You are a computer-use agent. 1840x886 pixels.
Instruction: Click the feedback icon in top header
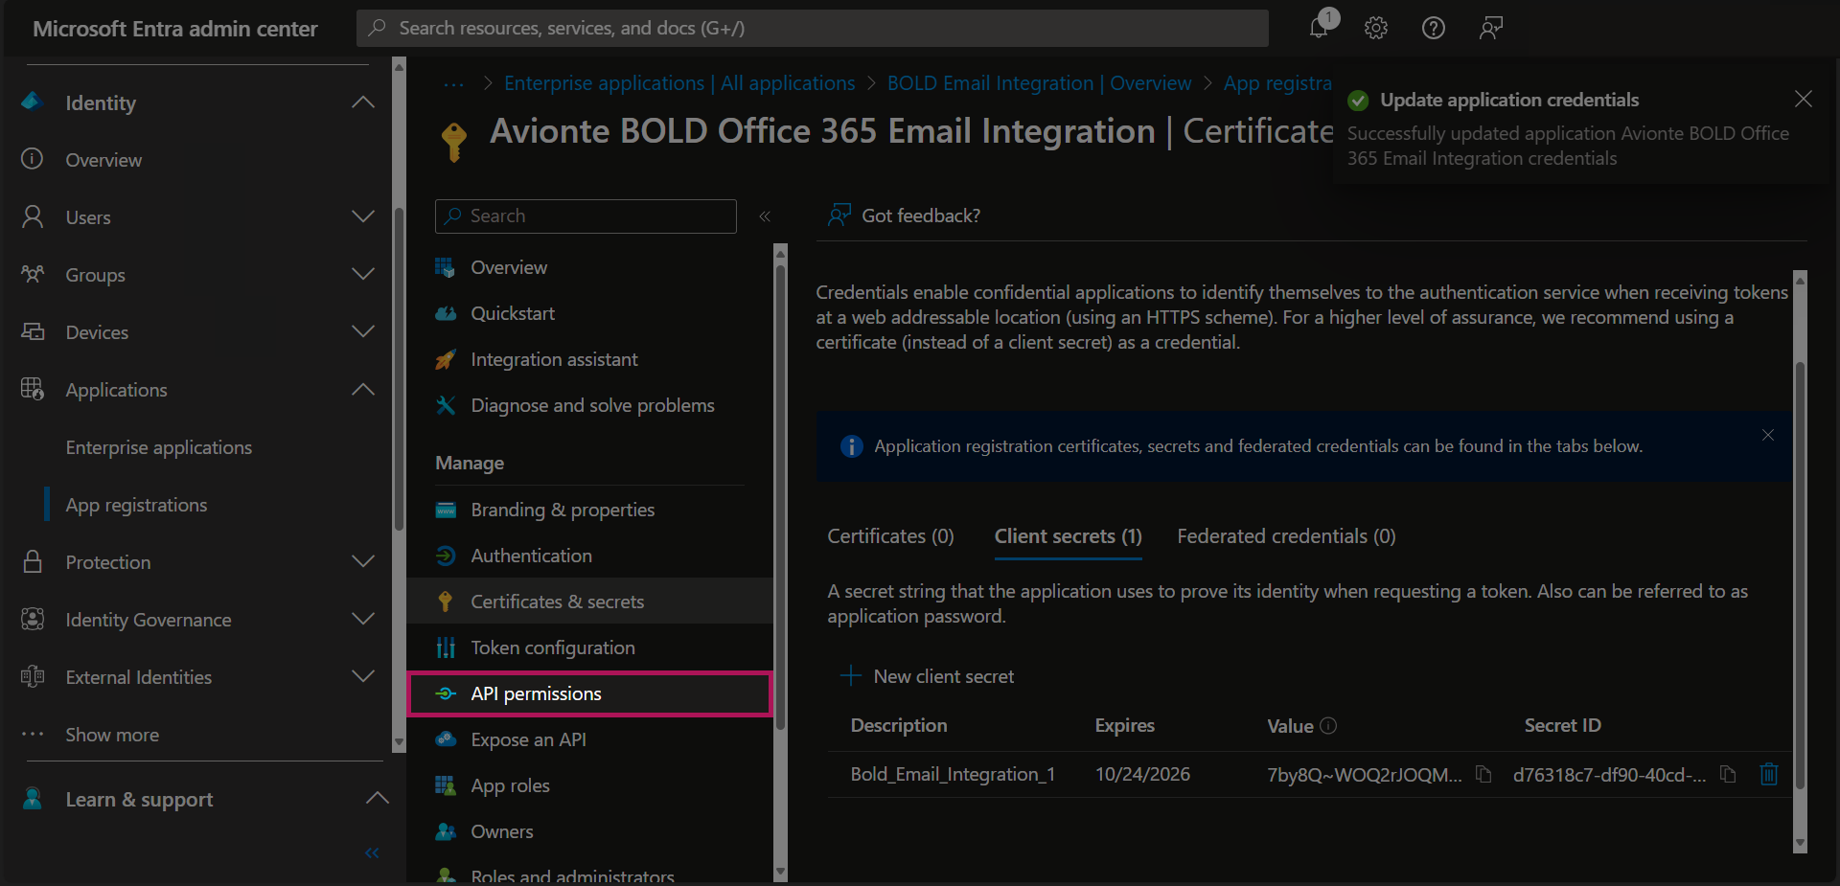click(x=1490, y=28)
